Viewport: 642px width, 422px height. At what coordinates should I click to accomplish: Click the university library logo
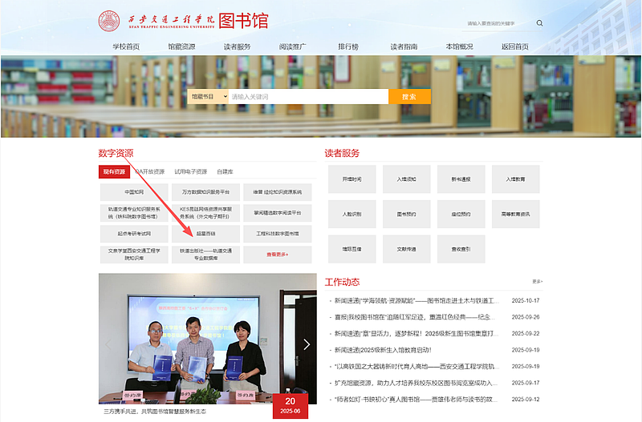[x=184, y=22]
